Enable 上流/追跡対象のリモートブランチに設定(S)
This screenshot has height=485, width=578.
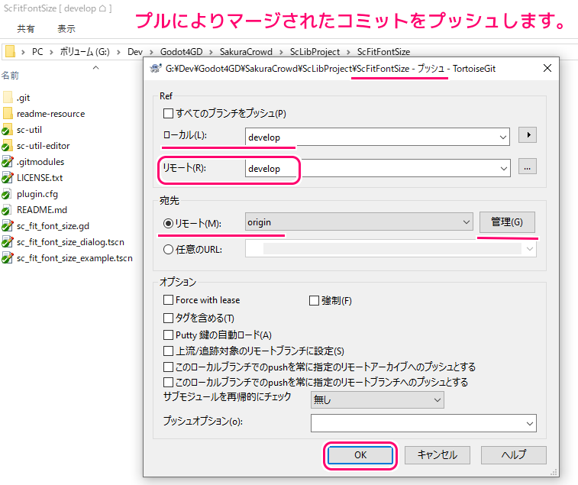[x=168, y=351]
